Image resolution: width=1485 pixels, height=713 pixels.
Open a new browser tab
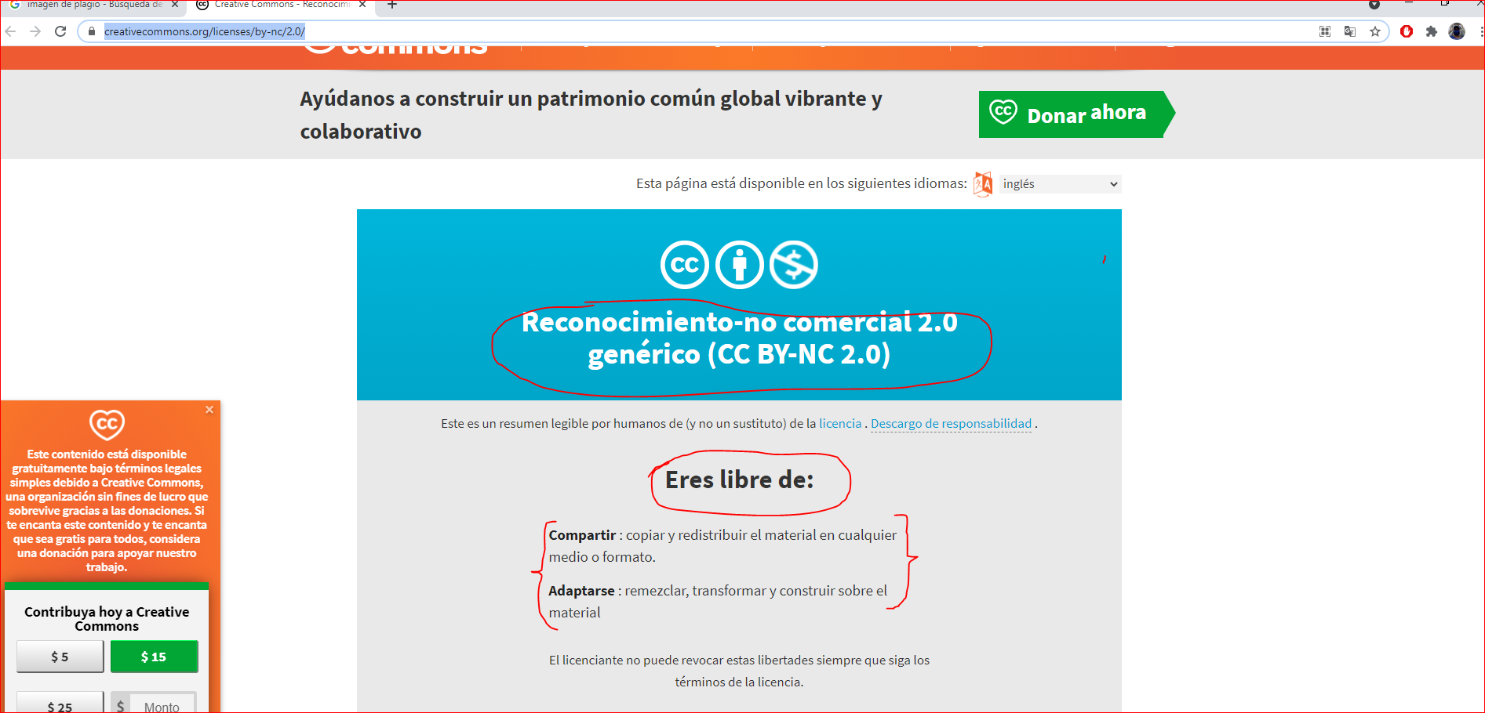pos(392,5)
